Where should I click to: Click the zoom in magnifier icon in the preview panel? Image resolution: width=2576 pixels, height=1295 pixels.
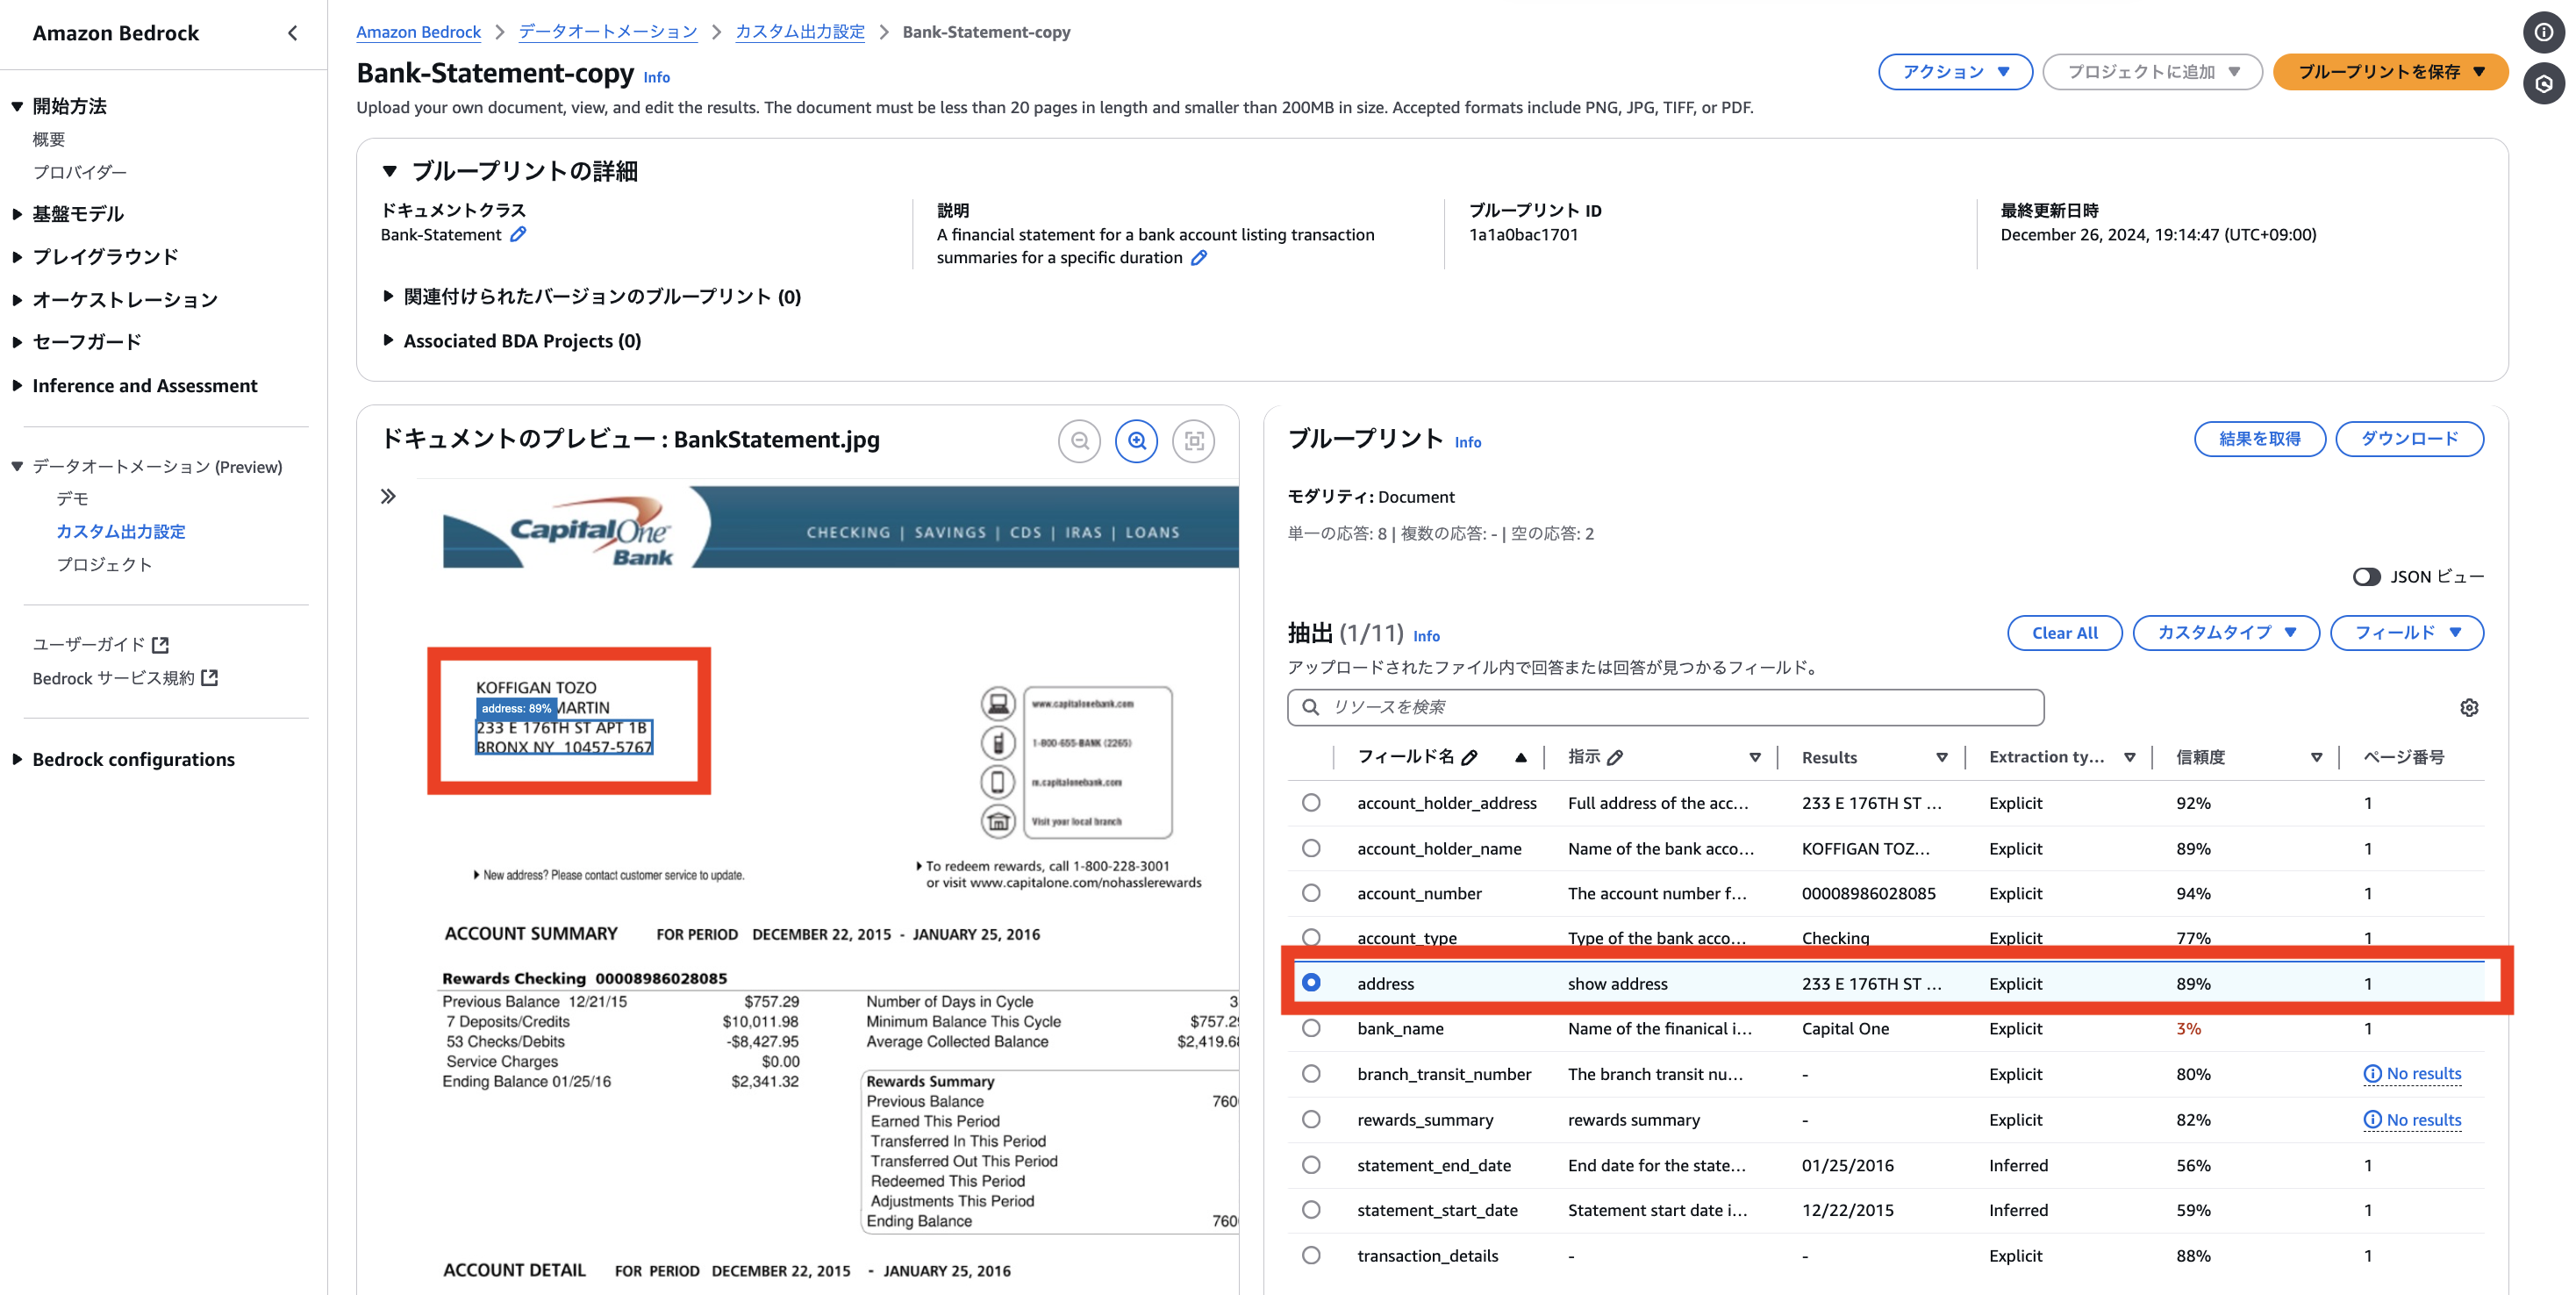tap(1136, 441)
